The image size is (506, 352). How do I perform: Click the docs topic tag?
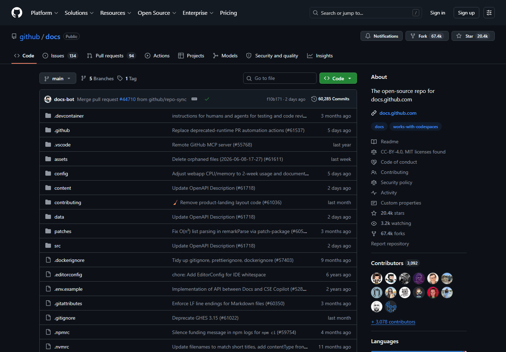pos(379,127)
